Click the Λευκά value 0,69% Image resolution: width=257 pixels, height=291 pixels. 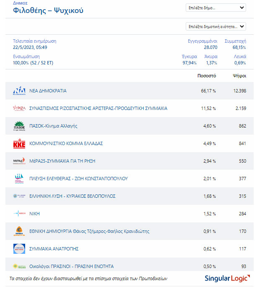click(240, 63)
